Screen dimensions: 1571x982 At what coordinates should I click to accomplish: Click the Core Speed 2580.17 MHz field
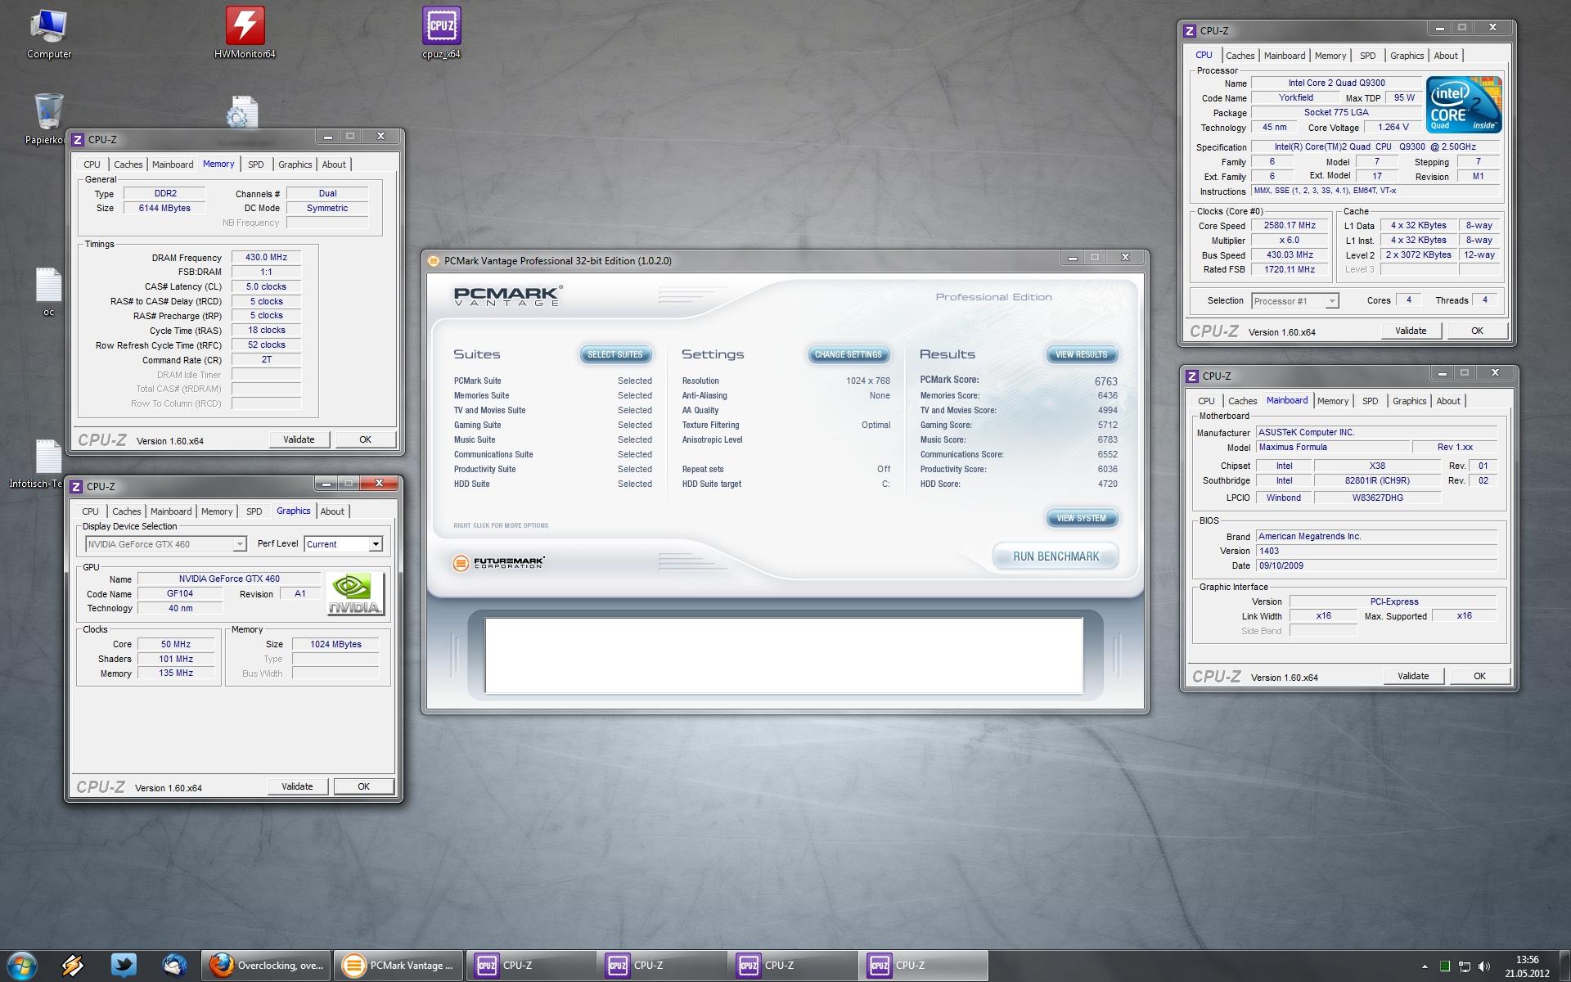(x=1290, y=226)
